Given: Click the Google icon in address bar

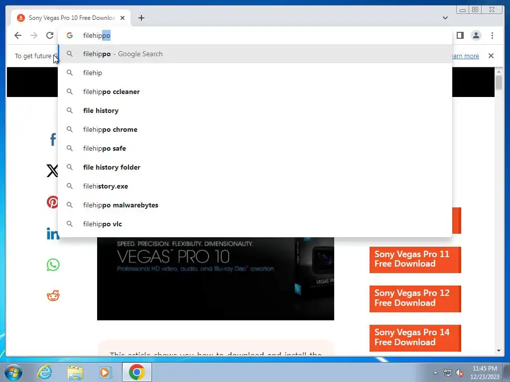Looking at the screenshot, I should click(70, 35).
